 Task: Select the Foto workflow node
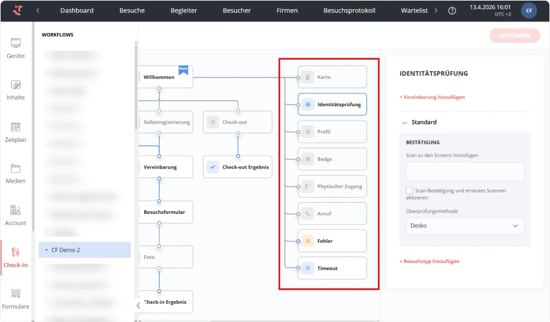point(165,257)
